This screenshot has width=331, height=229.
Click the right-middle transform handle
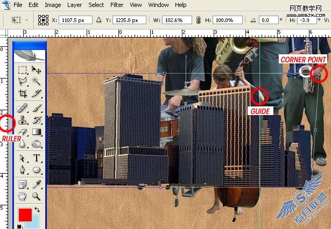click(x=315, y=130)
